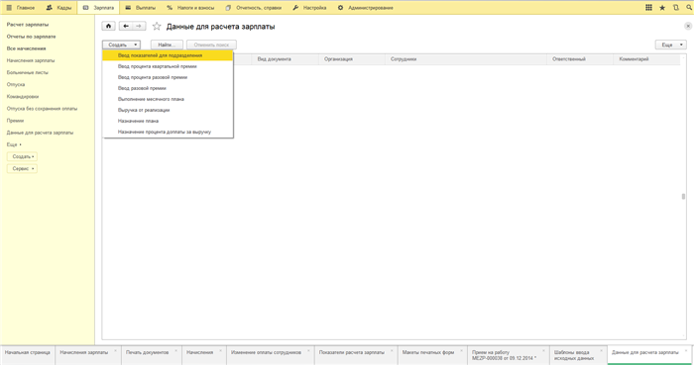The width and height of the screenshot is (694, 365).
Task: Choose Ввод разовой премии
Action: (168, 88)
